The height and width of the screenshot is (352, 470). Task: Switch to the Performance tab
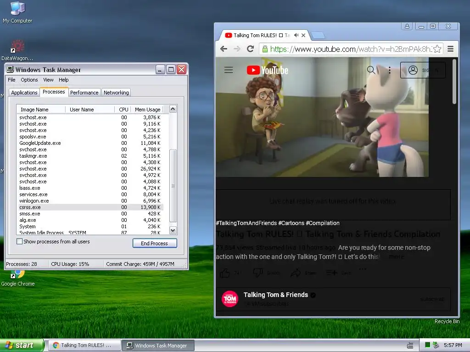click(84, 93)
